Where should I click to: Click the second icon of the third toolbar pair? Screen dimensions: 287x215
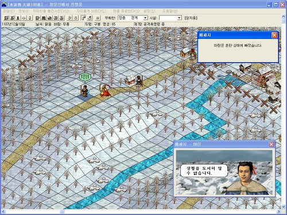coord(76,18)
